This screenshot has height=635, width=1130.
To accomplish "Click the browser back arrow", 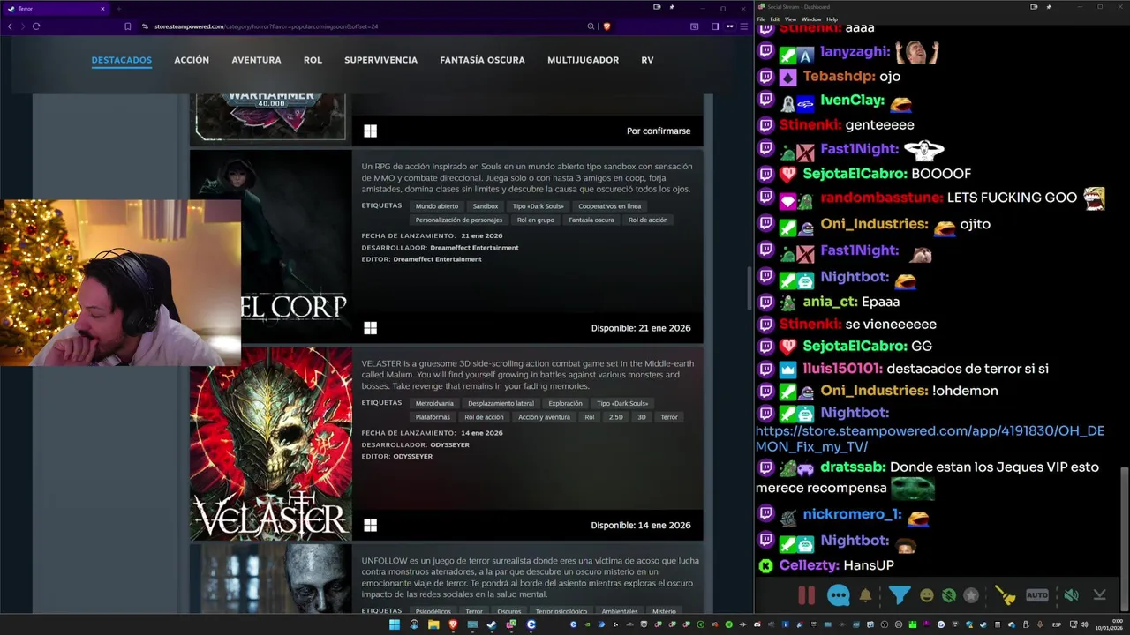I will (x=10, y=26).
